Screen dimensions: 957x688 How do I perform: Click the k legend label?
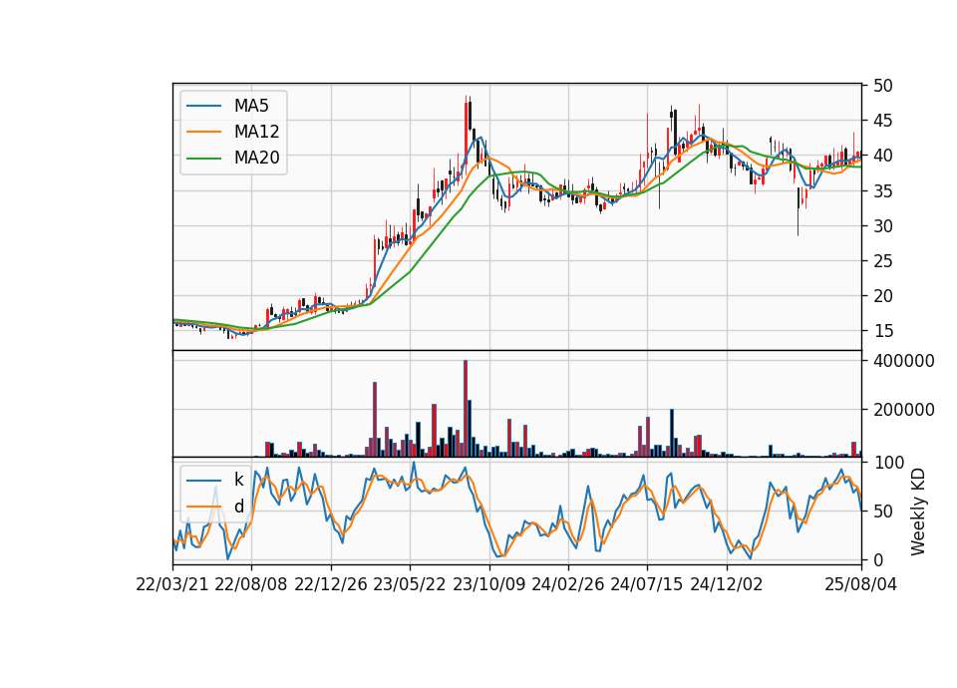coord(238,480)
